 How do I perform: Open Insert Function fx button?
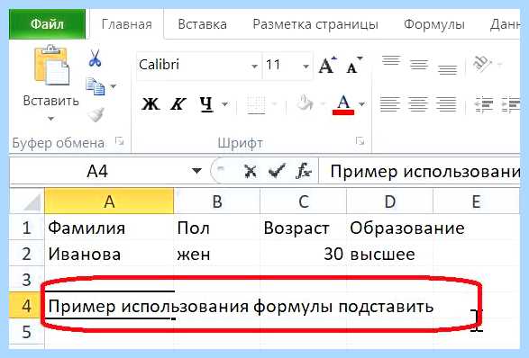304,171
